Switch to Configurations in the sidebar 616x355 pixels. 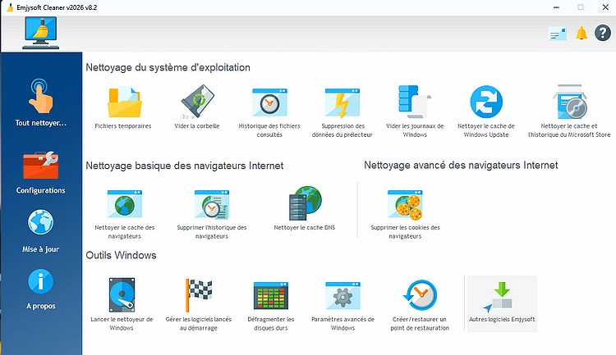(x=41, y=173)
